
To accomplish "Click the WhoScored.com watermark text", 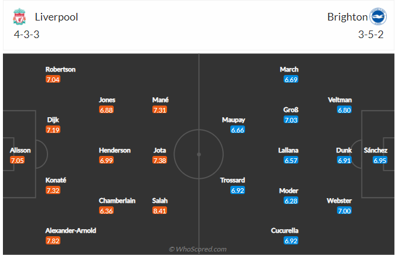I will (x=197, y=249).
